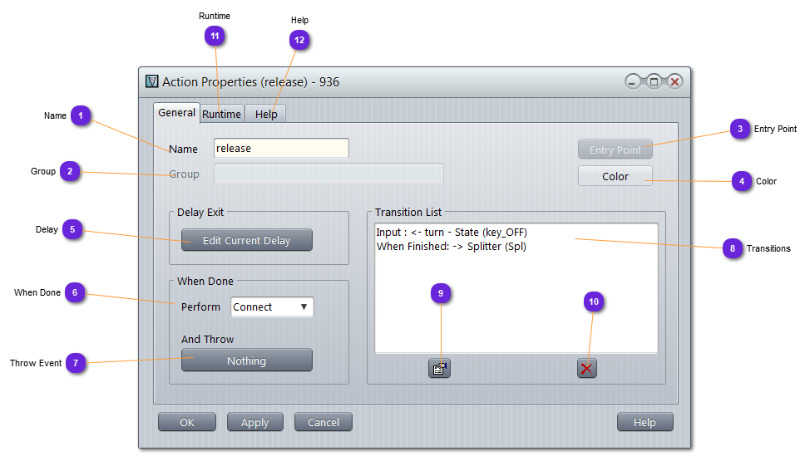Open the Perform dropdown showing Connect
This screenshot has width=810, height=456.
[272, 307]
